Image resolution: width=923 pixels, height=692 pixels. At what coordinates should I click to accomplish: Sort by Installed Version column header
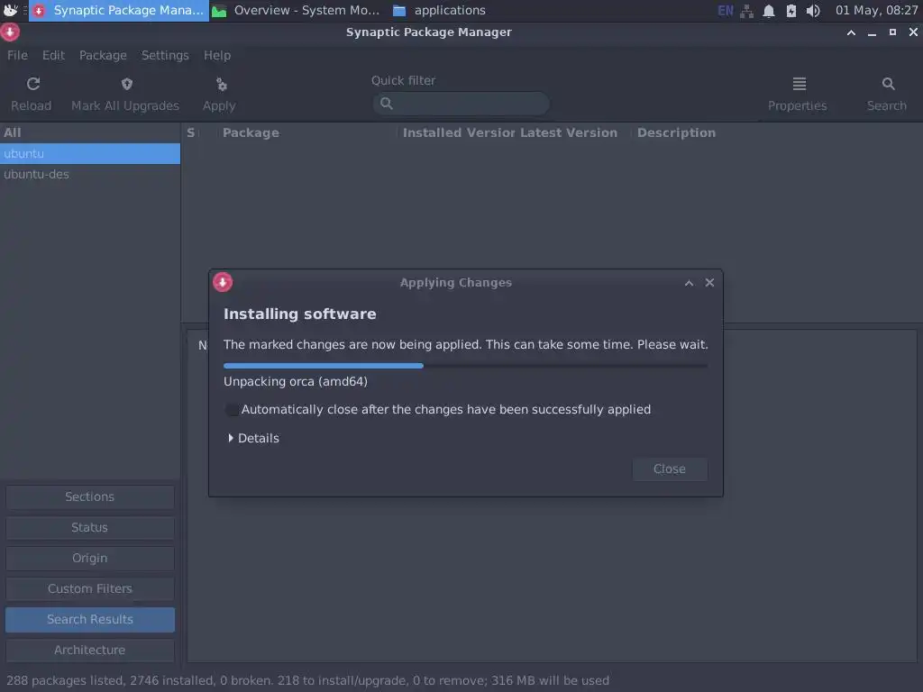[457, 133]
